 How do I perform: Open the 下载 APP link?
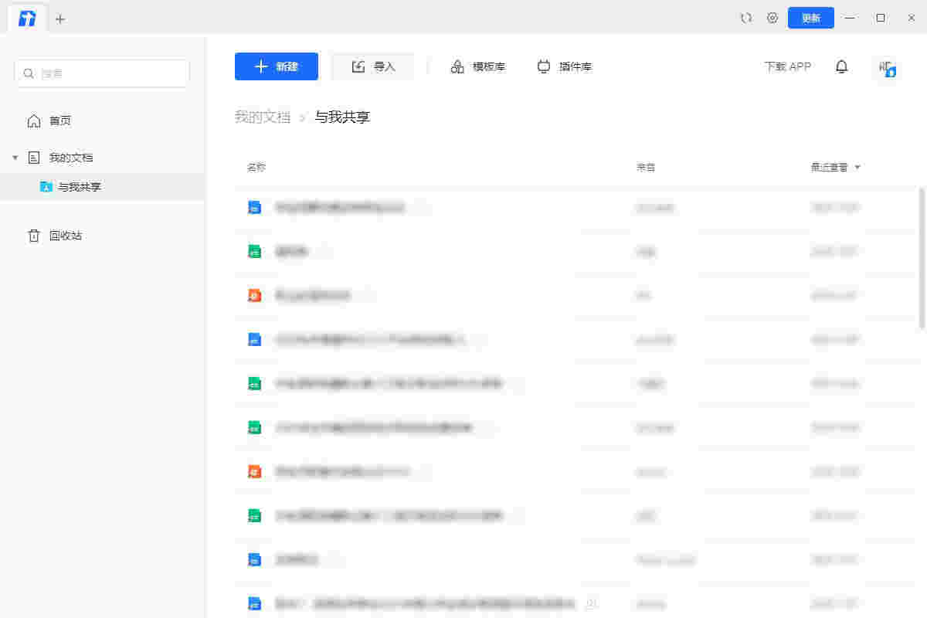[787, 66]
